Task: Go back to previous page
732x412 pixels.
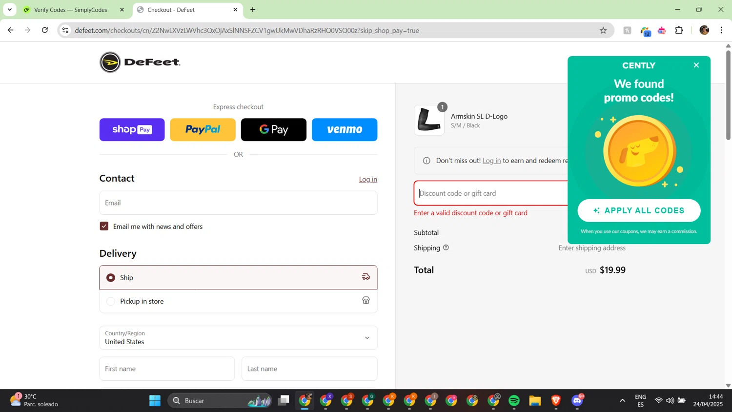Action: click(x=11, y=30)
